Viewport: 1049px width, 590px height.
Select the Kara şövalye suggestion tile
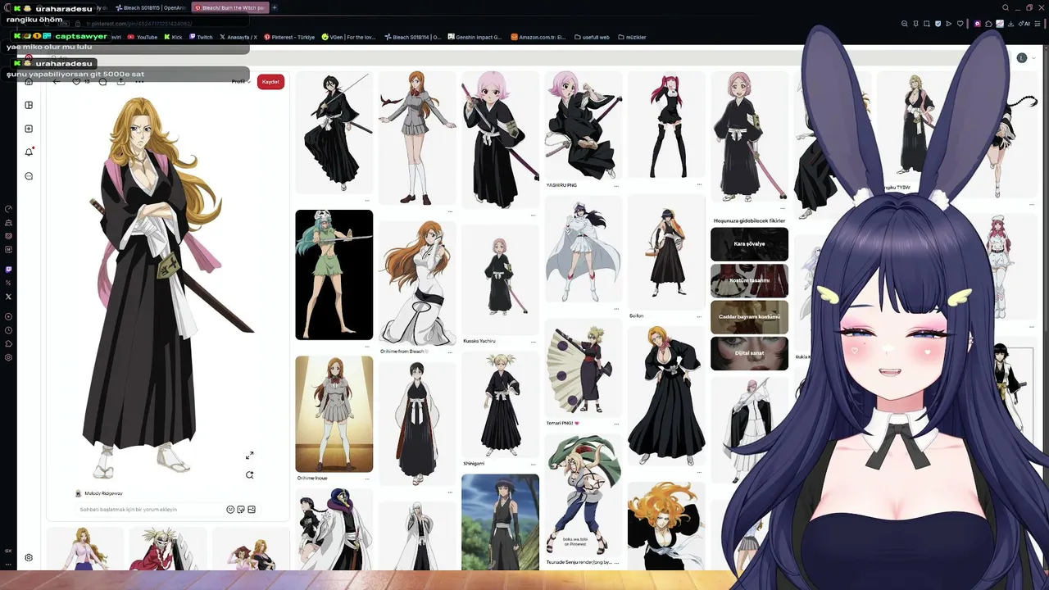[x=749, y=244]
